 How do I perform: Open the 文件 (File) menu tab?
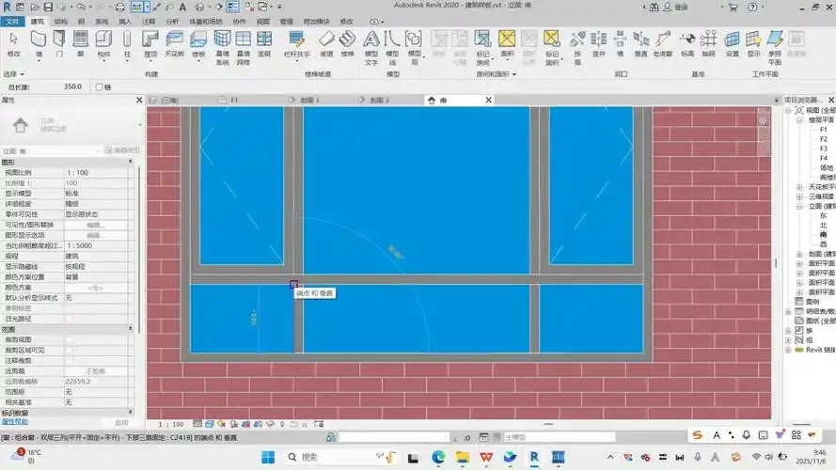pos(12,22)
